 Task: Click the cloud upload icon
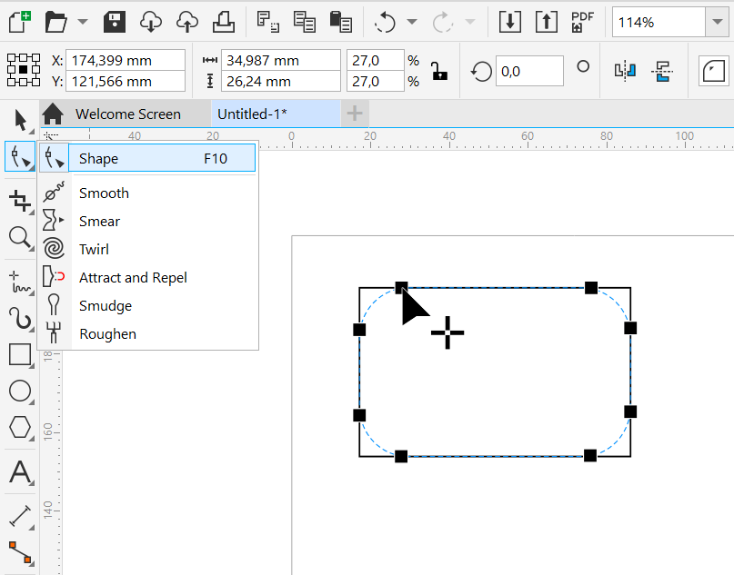(x=186, y=22)
